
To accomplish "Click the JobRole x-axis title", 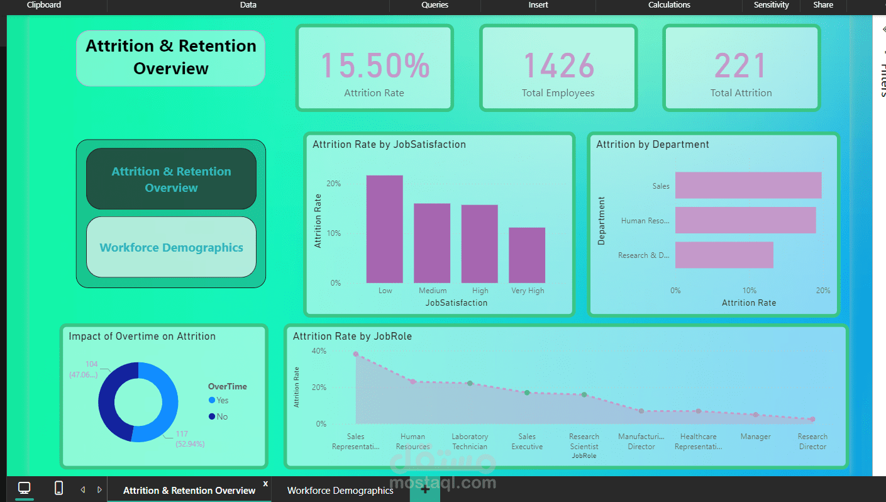I will point(584,456).
